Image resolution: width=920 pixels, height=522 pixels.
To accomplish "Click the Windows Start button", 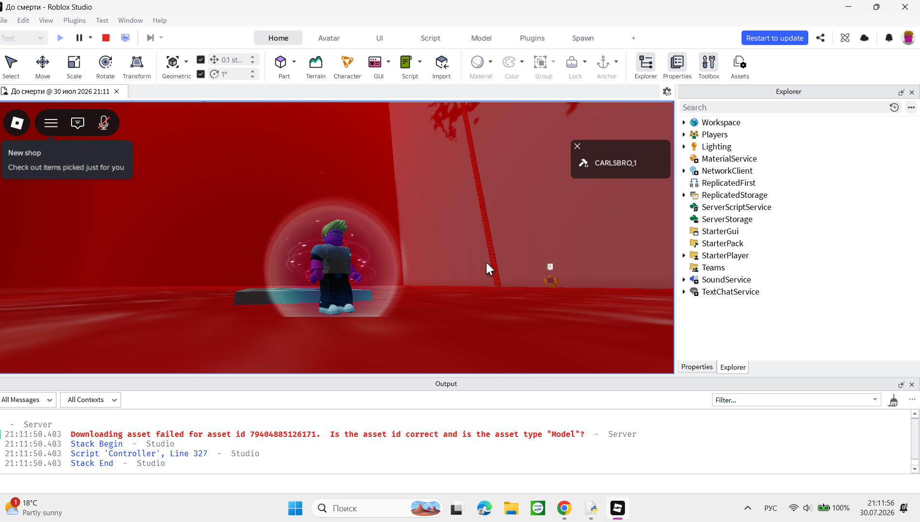I will pyautogui.click(x=295, y=508).
